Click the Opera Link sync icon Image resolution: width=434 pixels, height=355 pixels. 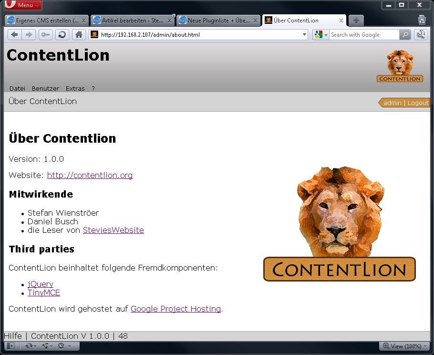click(29, 346)
